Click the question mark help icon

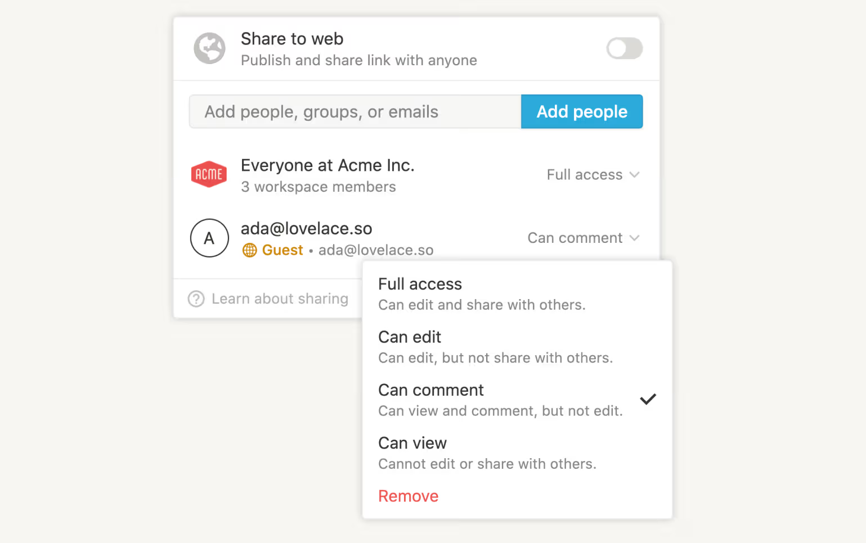tap(196, 298)
